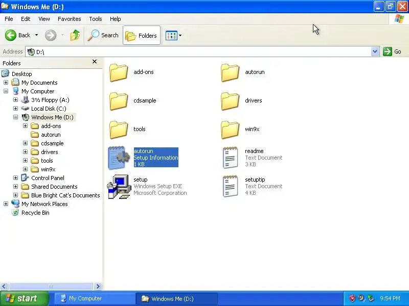
Task: Open the win9x folder in the file pane
Action: coord(230,130)
